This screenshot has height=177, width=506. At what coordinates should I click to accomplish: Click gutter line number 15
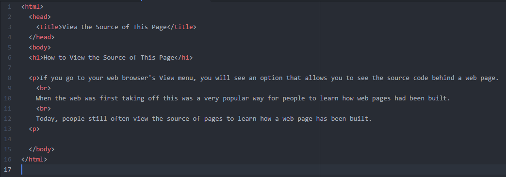8,149
